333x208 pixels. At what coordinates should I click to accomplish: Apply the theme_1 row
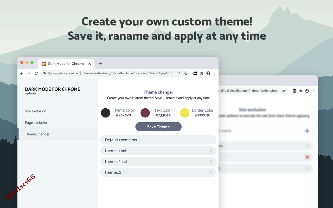[158, 151]
